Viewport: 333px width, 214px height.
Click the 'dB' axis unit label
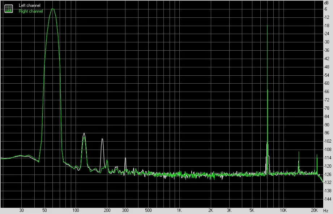[326, 3]
